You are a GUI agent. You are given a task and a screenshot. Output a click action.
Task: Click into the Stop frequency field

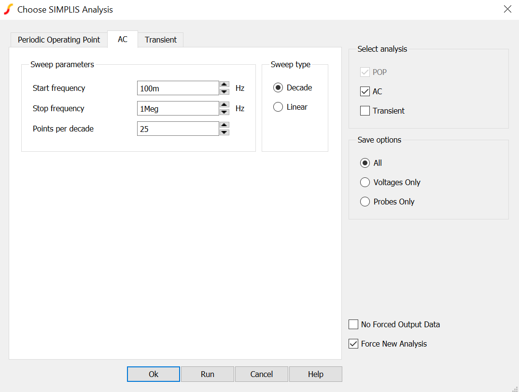[x=178, y=109]
